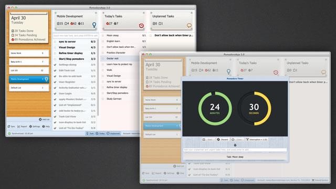Click red clock icon on front window Today's Tasks card
The width and height of the screenshot is (336, 189).
pyautogui.click(x=276, y=72)
